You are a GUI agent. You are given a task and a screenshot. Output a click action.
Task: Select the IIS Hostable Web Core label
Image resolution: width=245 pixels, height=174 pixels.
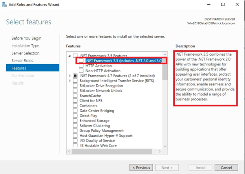click(x=98, y=145)
